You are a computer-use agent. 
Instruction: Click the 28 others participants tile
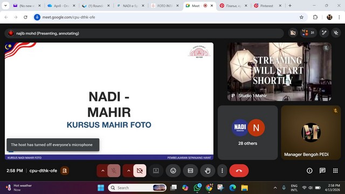click(x=248, y=133)
